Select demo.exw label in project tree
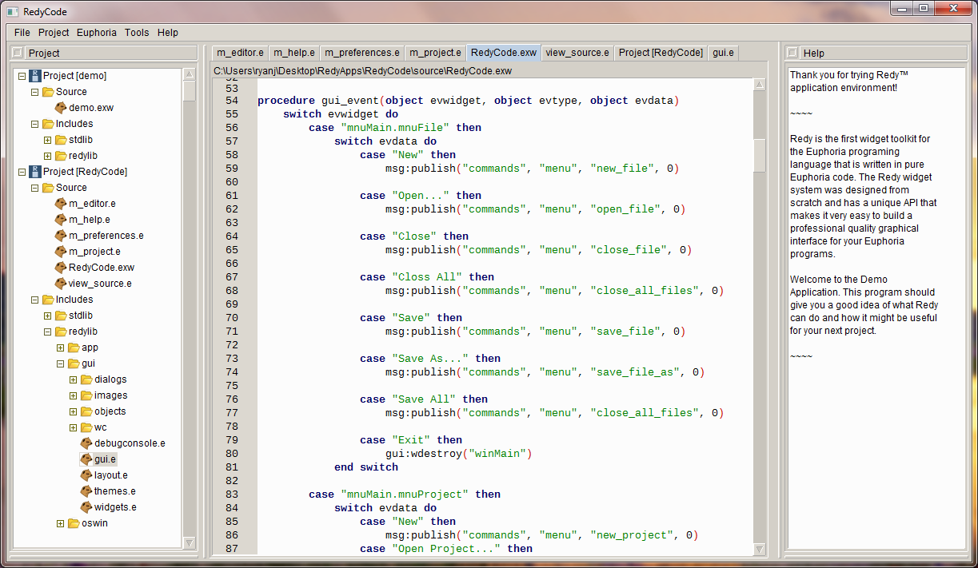 click(91, 108)
